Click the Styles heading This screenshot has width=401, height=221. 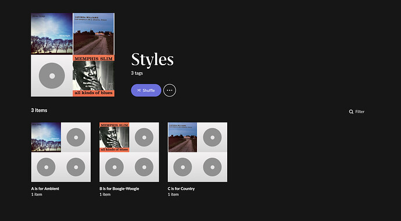[152, 59]
